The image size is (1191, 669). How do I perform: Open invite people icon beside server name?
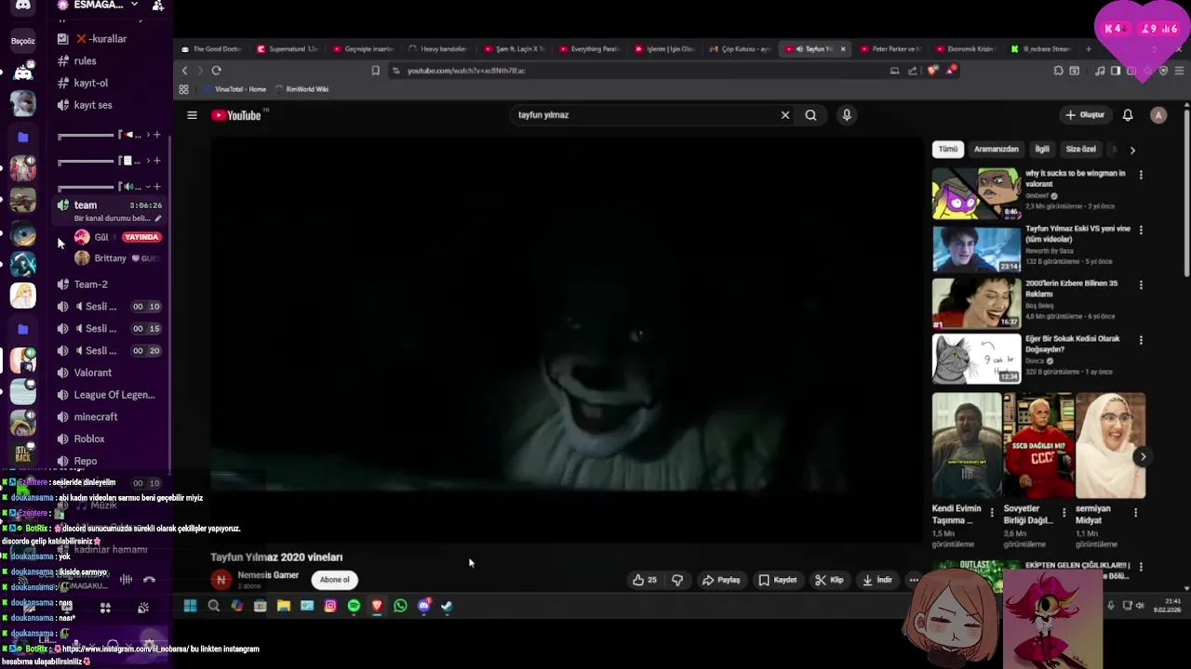point(158,6)
